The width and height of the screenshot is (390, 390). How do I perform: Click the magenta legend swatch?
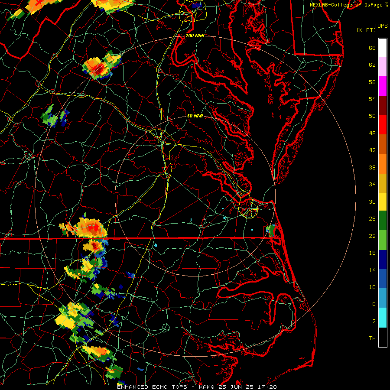coord(383,86)
